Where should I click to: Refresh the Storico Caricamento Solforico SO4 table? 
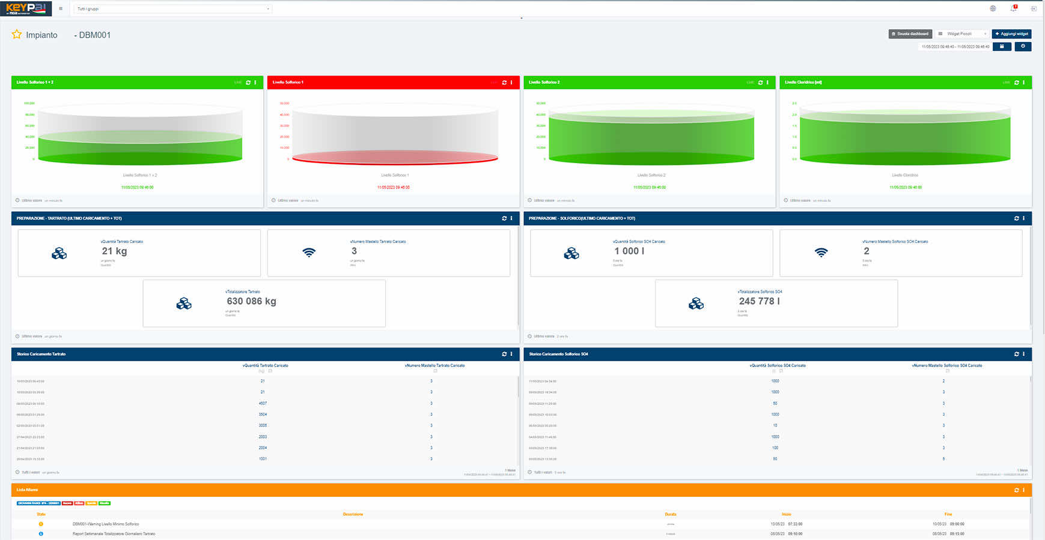[1016, 354]
